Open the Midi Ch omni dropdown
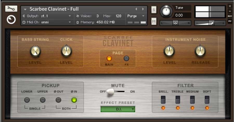This screenshot has height=122, width=234. pos(48,22)
